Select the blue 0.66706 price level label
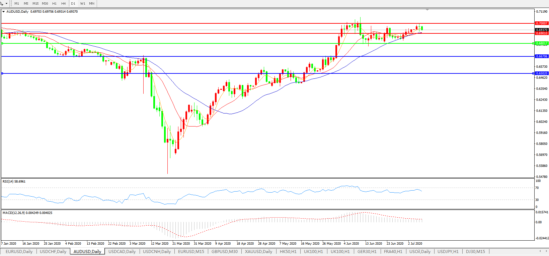This screenshot has width=549, height=256. coord(542,56)
